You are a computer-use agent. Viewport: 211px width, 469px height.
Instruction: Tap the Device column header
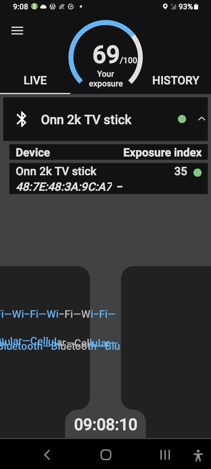click(33, 152)
